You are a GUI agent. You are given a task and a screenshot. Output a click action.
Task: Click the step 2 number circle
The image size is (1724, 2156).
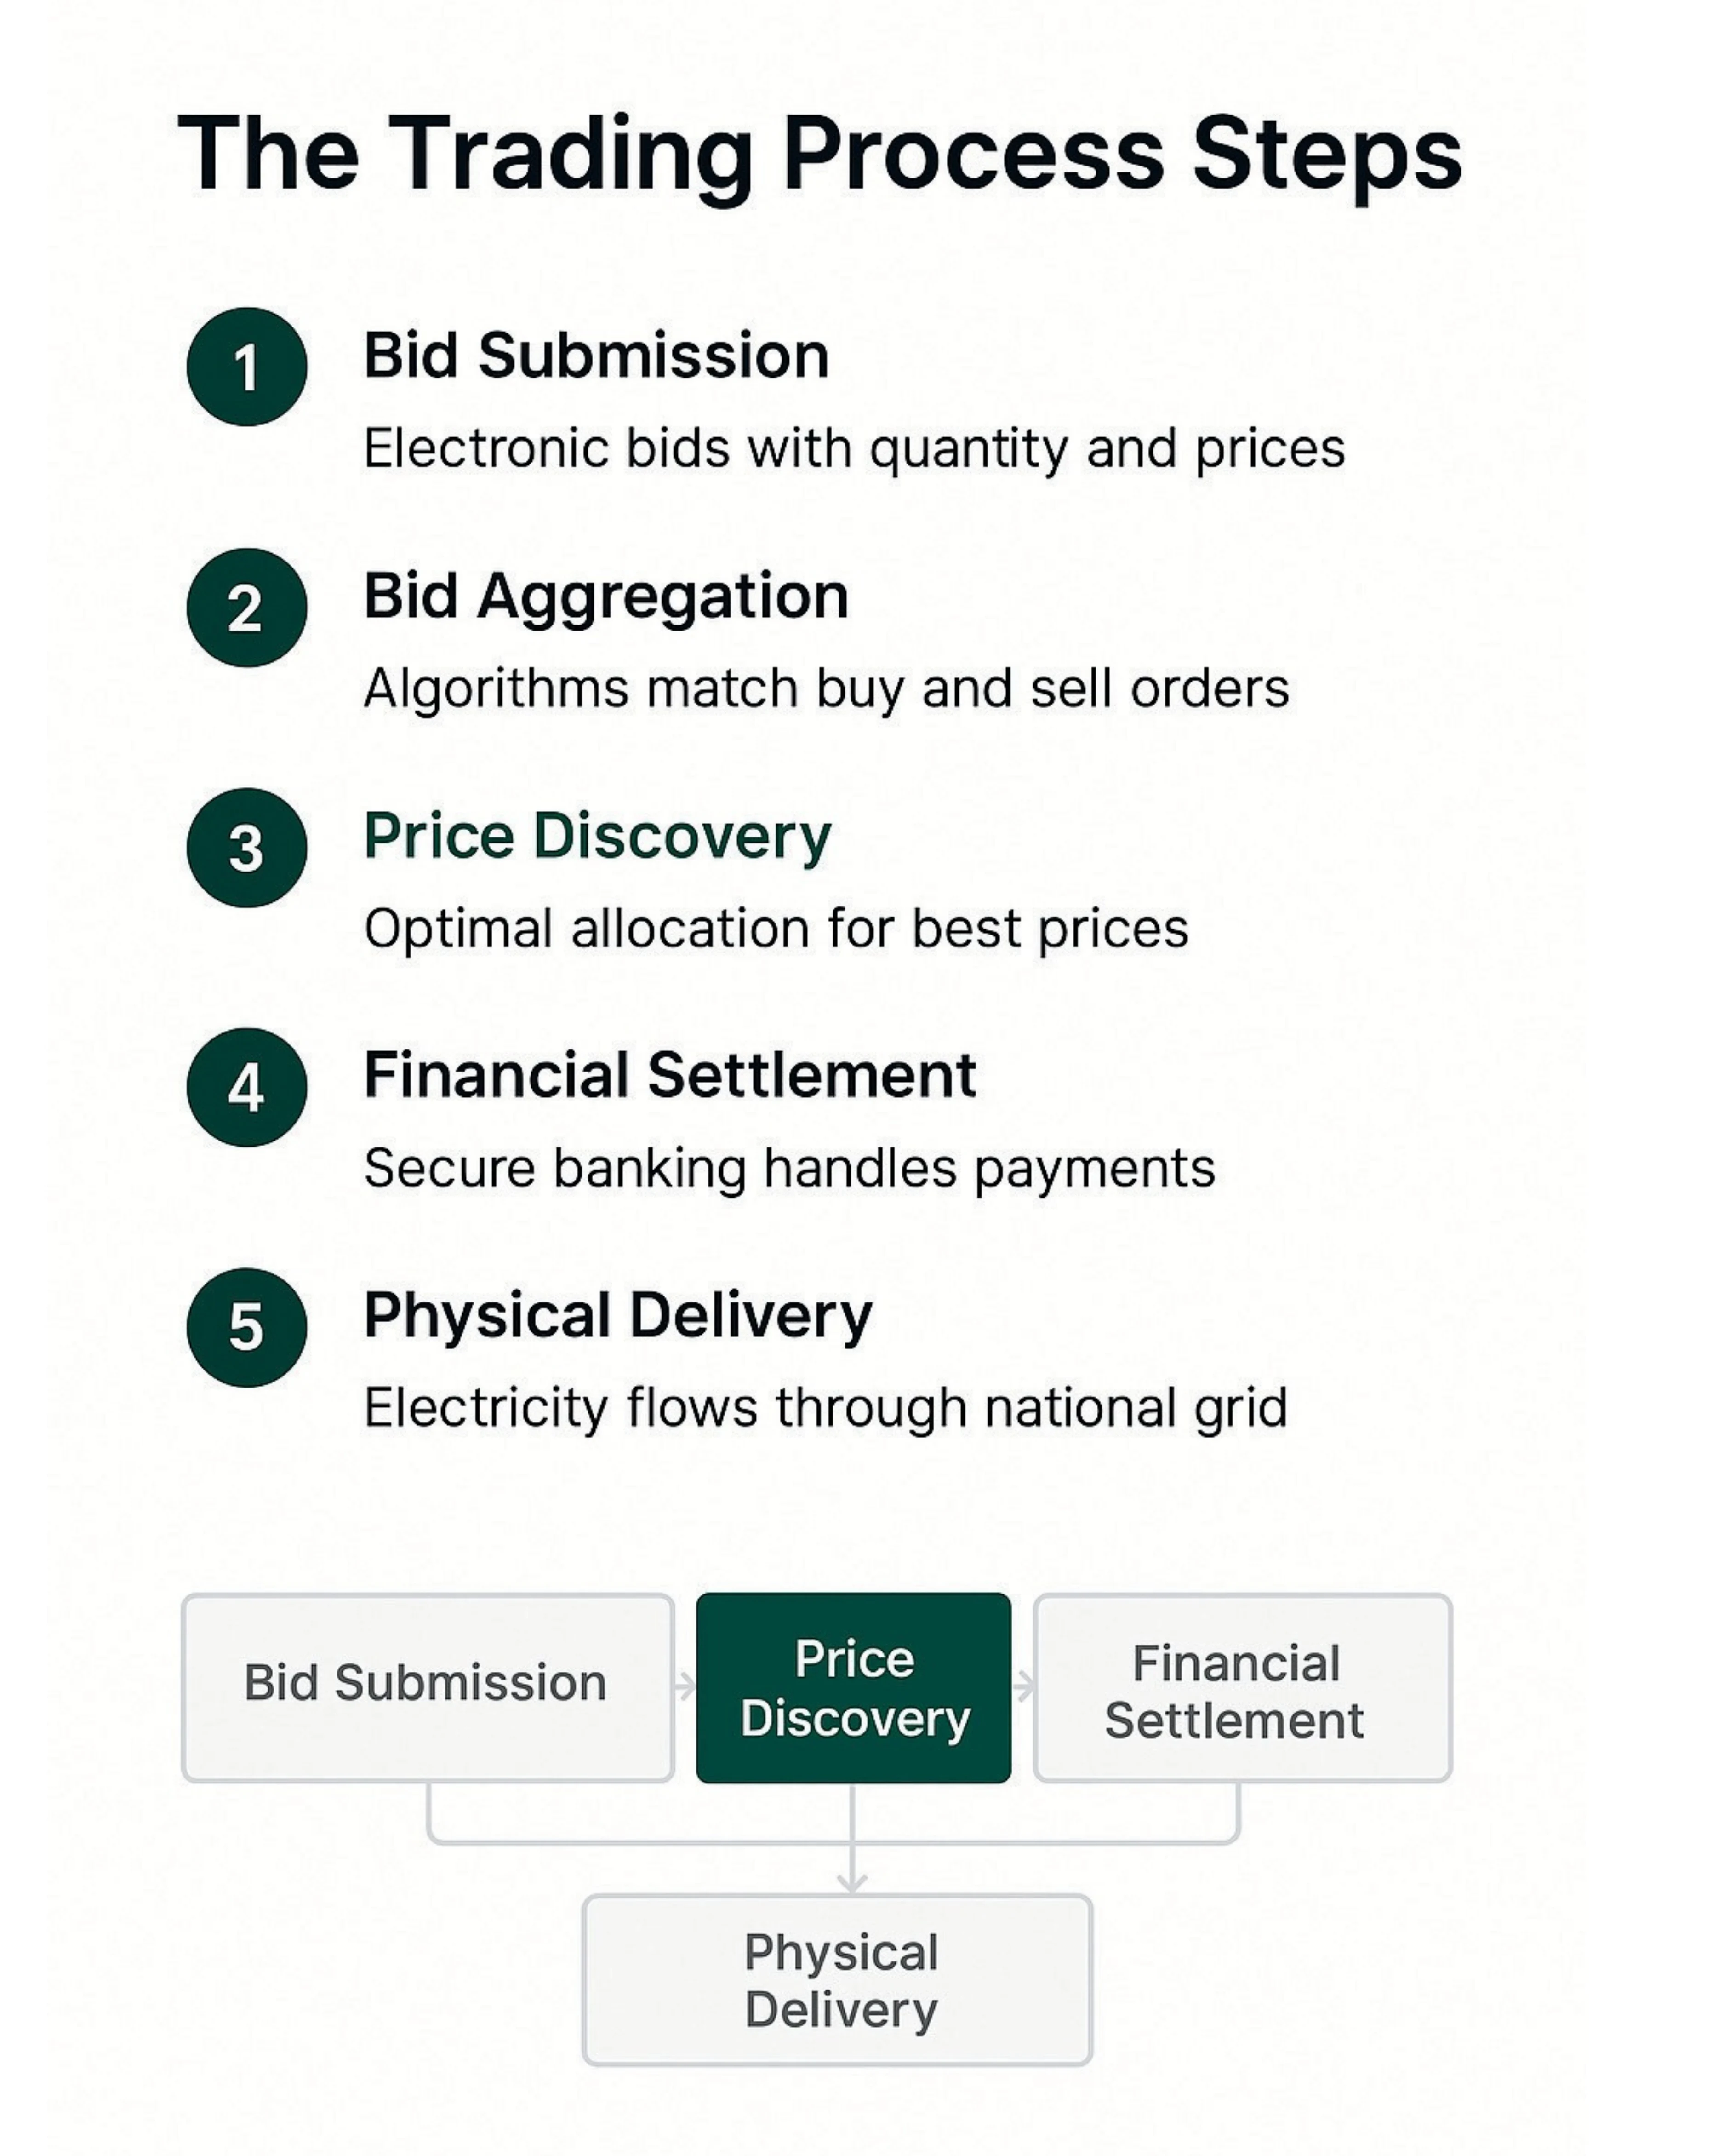pos(247,608)
